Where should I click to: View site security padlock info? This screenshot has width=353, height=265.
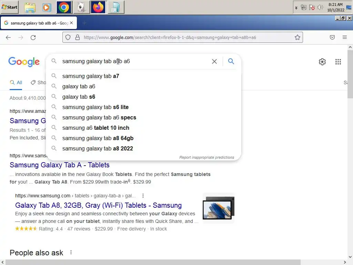78,37
